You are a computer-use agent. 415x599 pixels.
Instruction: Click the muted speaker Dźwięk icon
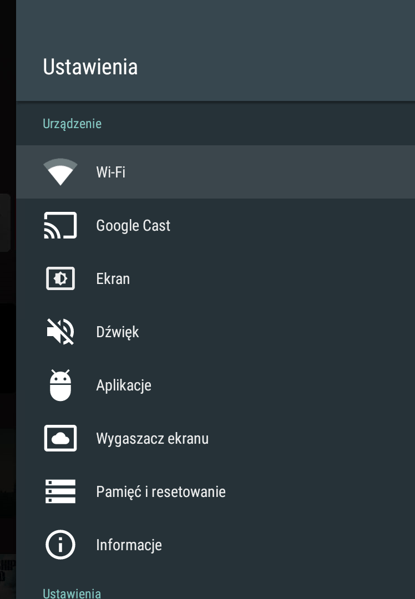click(x=60, y=332)
